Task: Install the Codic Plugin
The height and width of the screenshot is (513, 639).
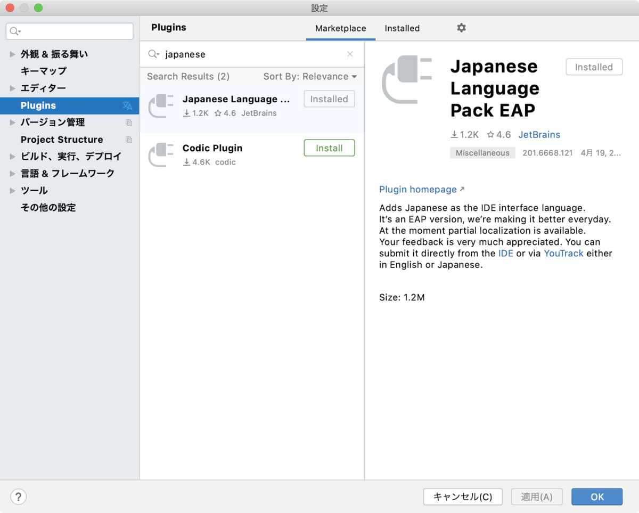Action: click(x=329, y=148)
